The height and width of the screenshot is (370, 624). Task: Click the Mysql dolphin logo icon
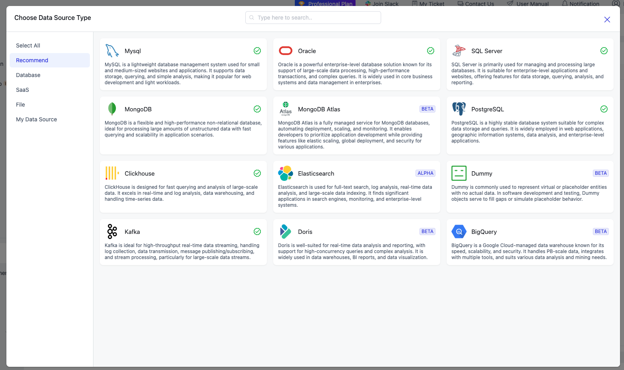tap(112, 51)
